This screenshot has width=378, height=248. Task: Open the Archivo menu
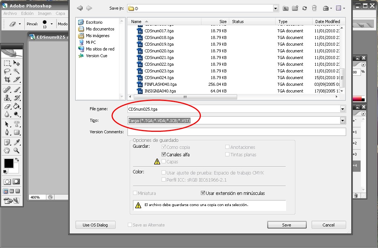tap(10, 13)
